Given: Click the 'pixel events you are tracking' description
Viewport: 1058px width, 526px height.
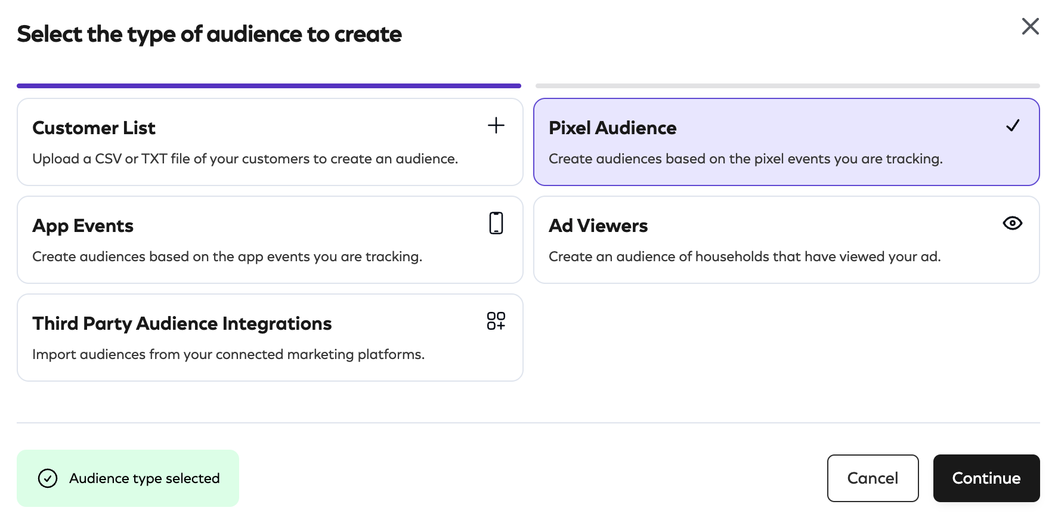Looking at the screenshot, I should pos(745,159).
